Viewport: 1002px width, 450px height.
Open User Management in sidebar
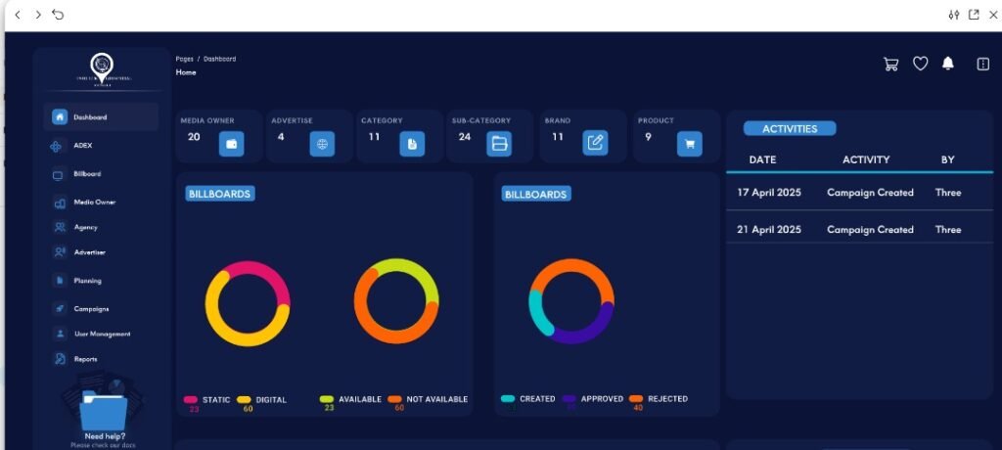(x=101, y=334)
